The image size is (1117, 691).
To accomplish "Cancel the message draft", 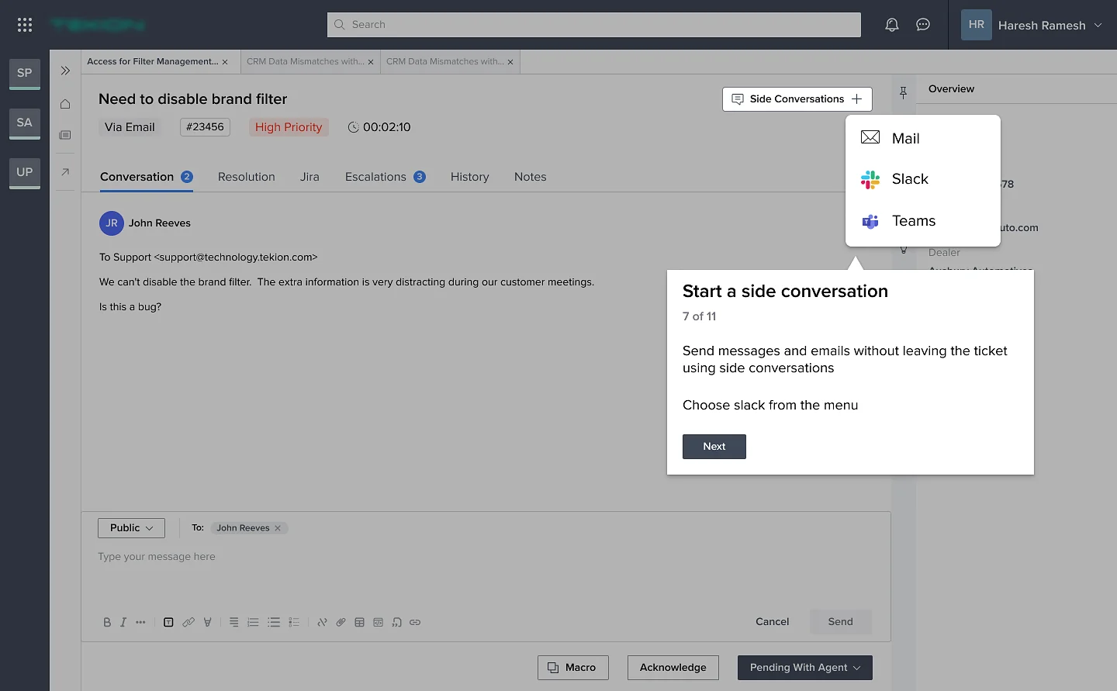I will click(x=773, y=622).
